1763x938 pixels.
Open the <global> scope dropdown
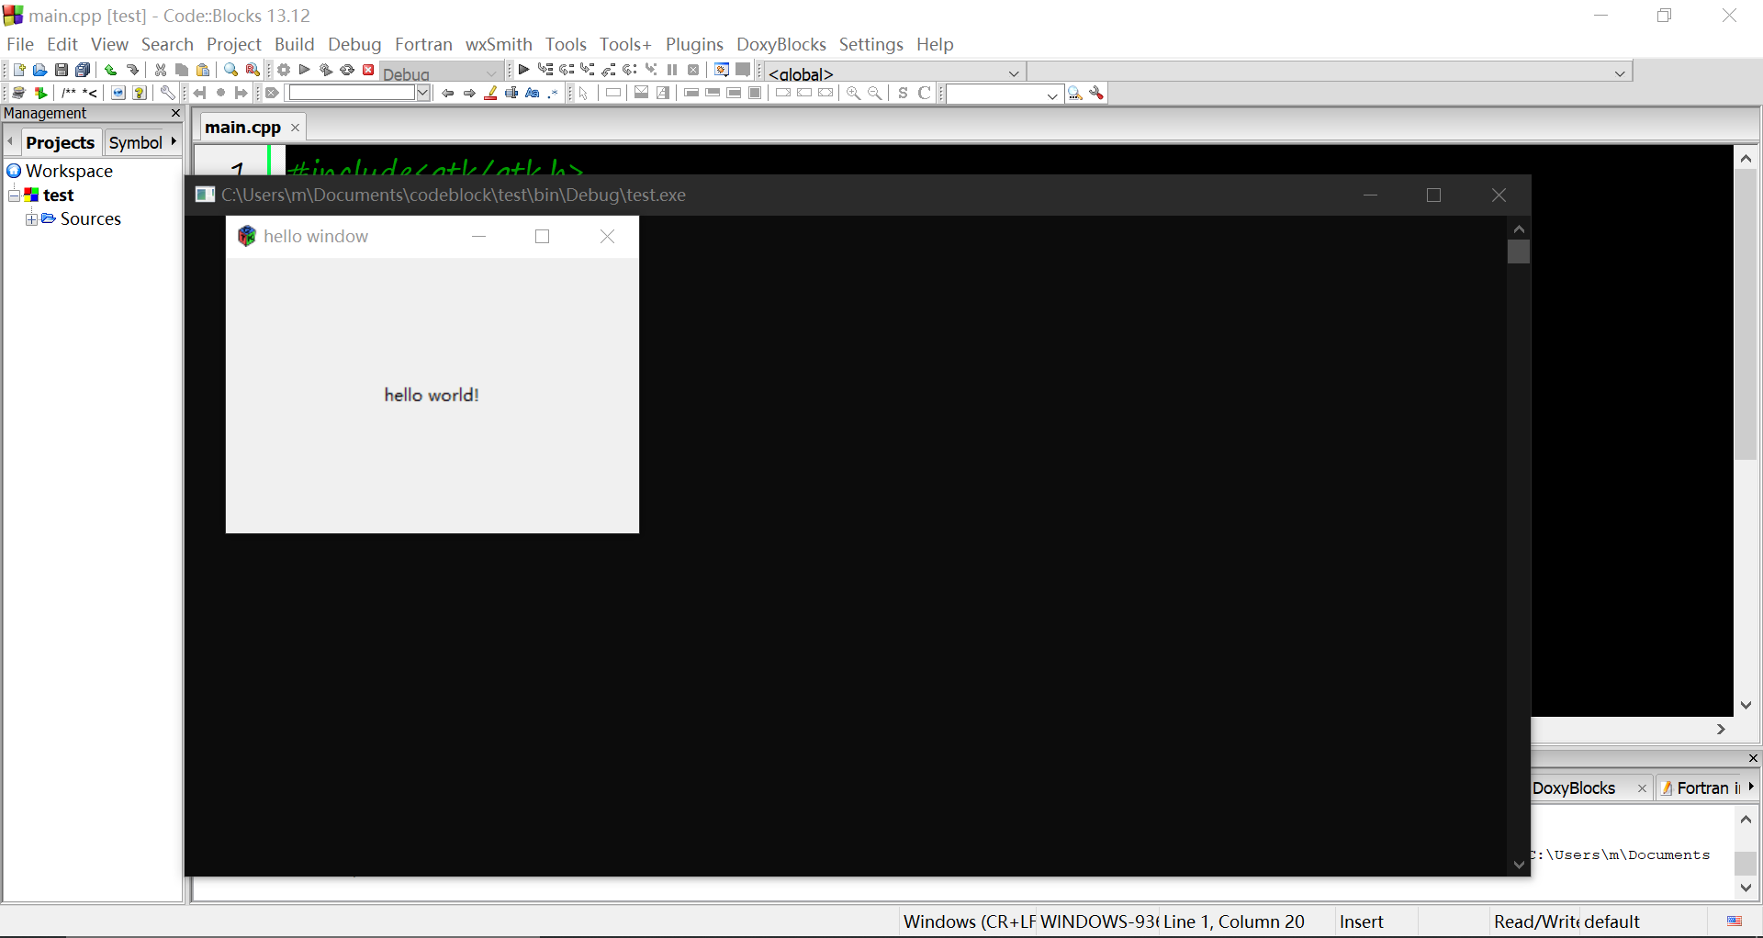[x=1014, y=73]
